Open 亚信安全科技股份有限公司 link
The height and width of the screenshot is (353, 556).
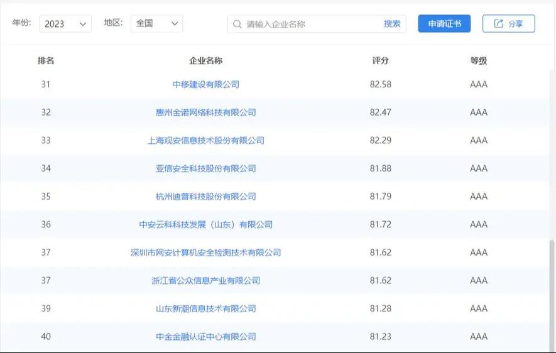click(205, 168)
